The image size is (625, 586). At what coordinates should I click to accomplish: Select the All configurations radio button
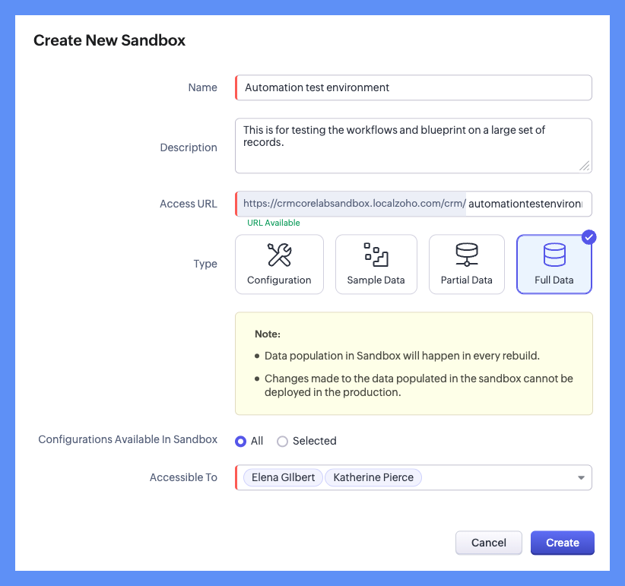241,441
